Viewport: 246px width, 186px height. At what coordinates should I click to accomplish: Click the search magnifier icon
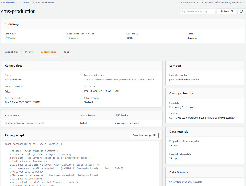pyautogui.click(x=183, y=11)
